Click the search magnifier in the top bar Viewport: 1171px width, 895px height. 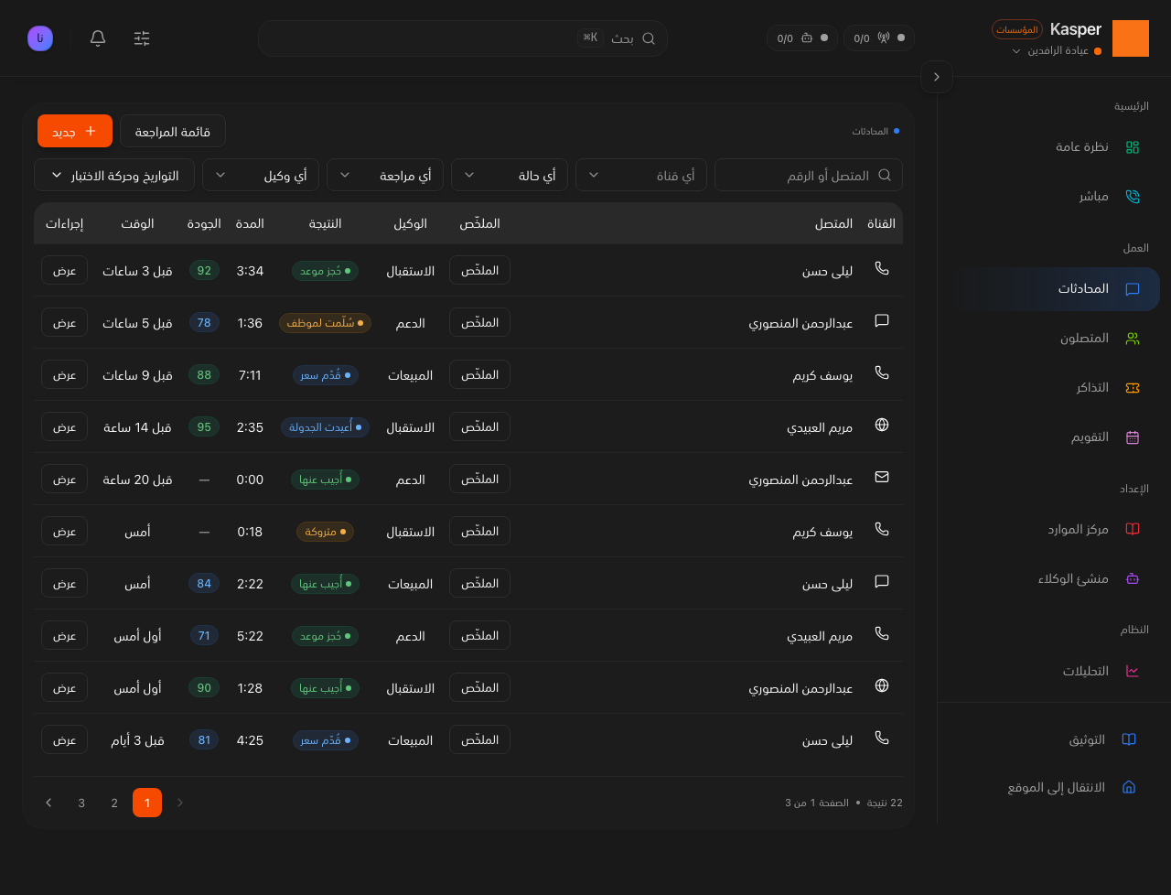tap(649, 38)
